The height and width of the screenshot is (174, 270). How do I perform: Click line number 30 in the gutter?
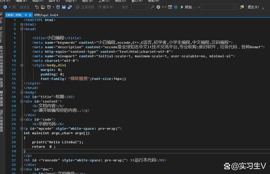tap(14, 151)
